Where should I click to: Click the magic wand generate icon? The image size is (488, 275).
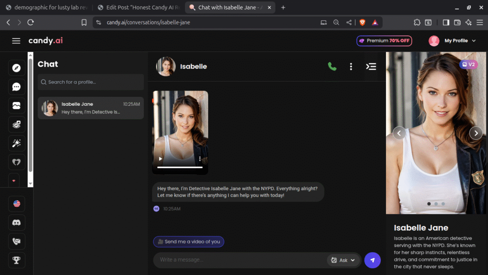[x=17, y=143]
